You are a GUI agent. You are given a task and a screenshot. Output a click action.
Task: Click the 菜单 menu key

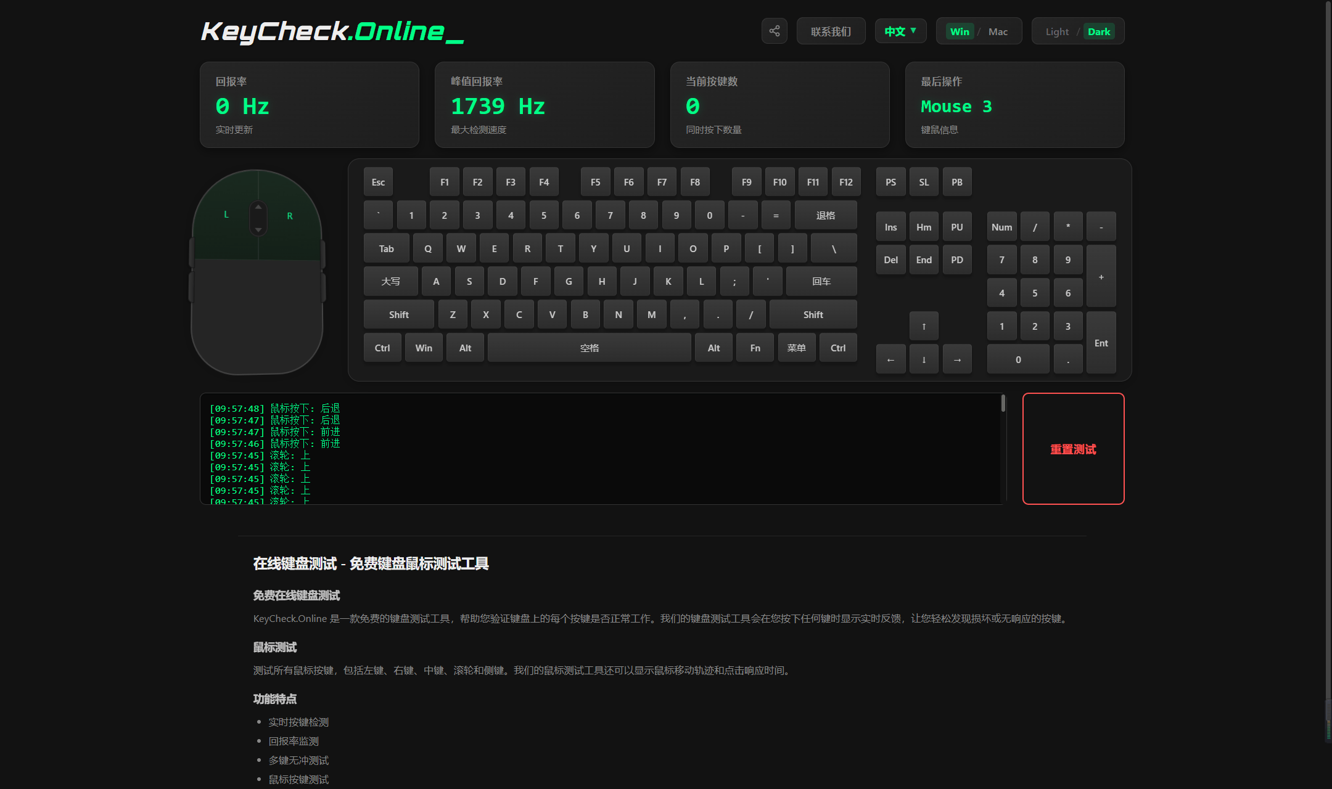(x=797, y=348)
